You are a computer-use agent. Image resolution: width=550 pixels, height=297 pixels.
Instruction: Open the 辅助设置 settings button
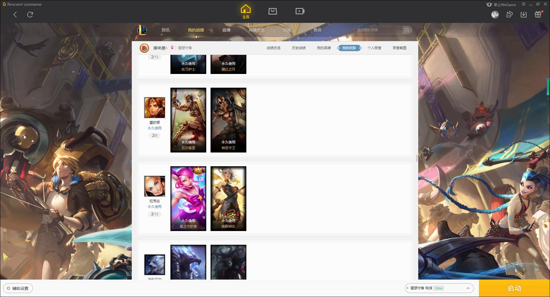[18, 288]
